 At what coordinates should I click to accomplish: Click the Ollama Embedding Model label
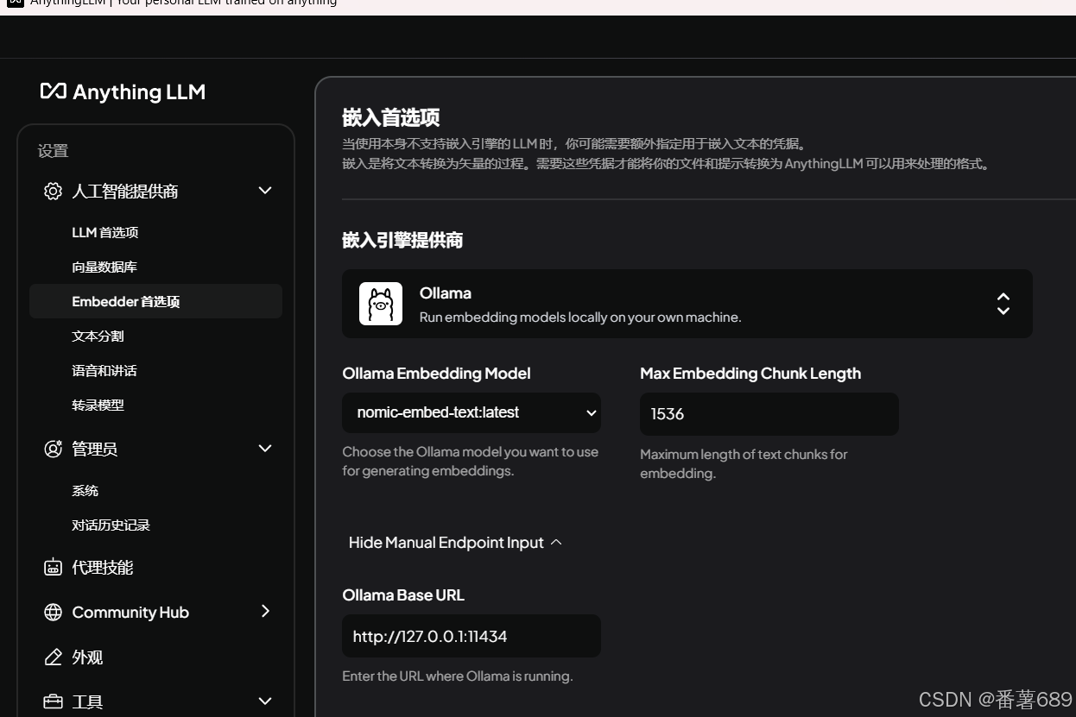pyautogui.click(x=436, y=373)
